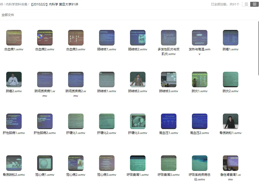This screenshot has width=259, height=183.
Task: Select file name text 骨质疏松2.wmv
Action: pyautogui.click(x=14, y=175)
